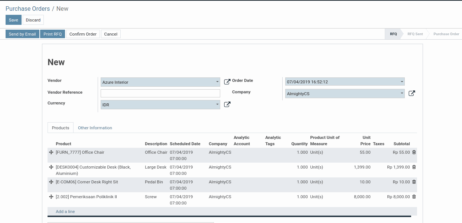Delete the Office Chair order line
The image size is (462, 223).
click(x=414, y=152)
